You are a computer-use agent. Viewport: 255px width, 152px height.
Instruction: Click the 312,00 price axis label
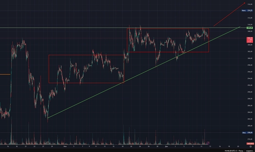coord(250,18)
